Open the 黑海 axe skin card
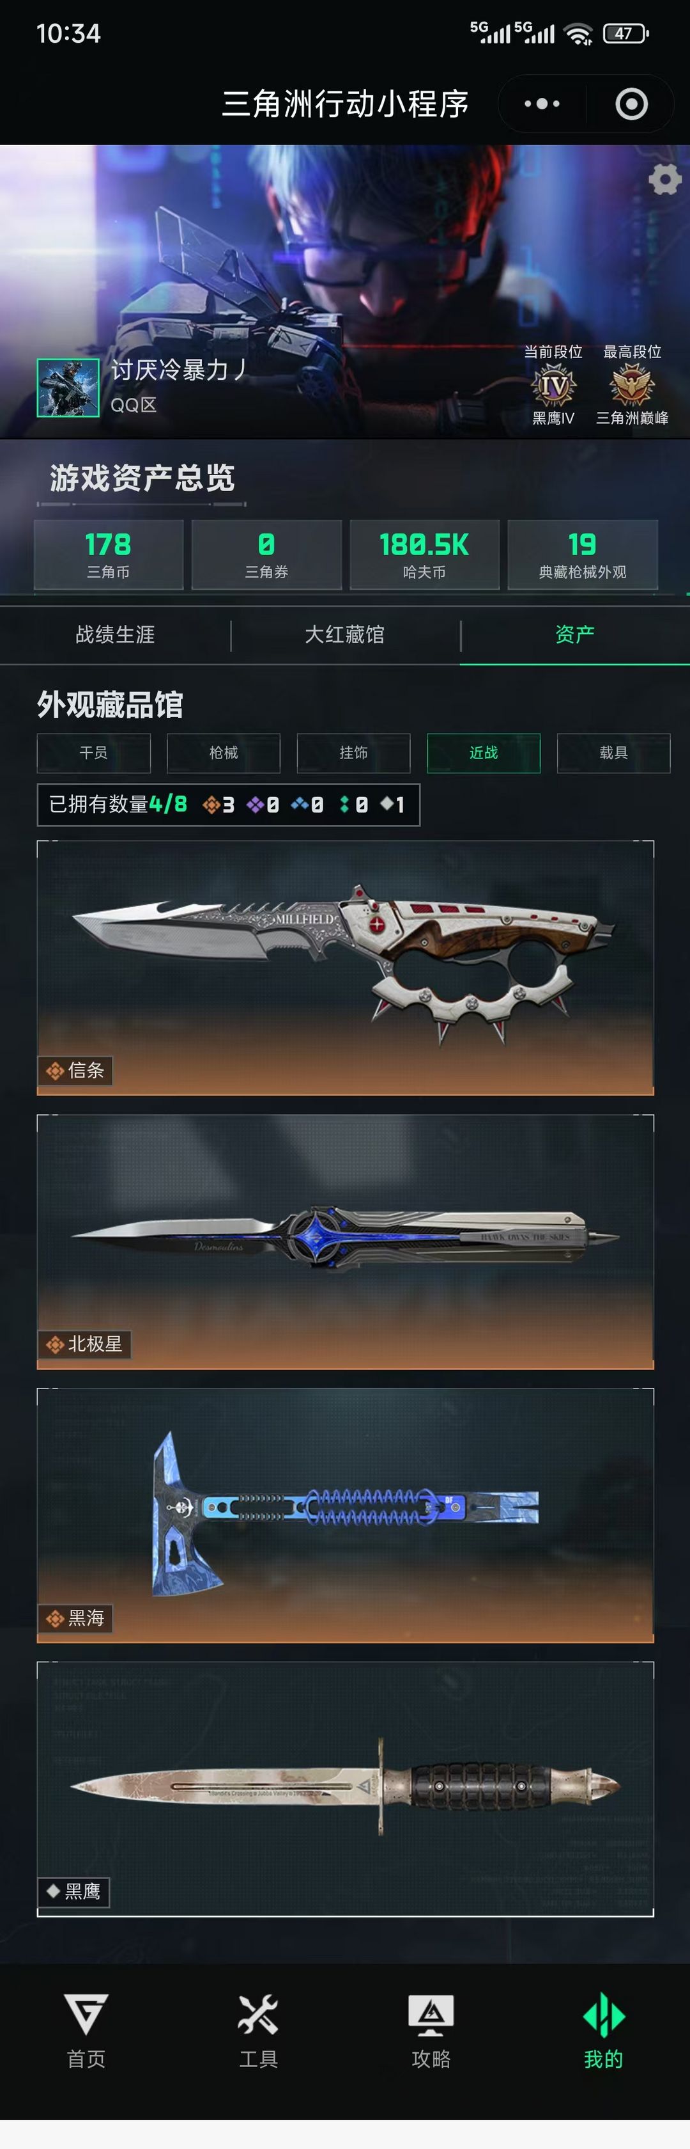Image resolution: width=690 pixels, height=2149 pixels. coord(345,1516)
